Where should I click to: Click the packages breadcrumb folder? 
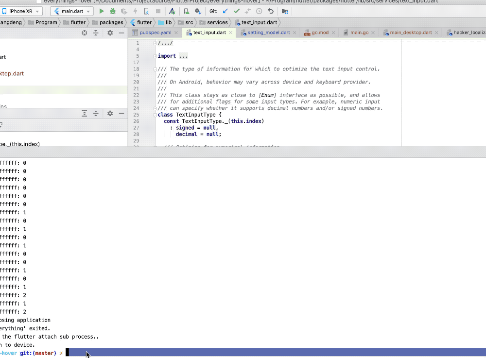click(107, 22)
